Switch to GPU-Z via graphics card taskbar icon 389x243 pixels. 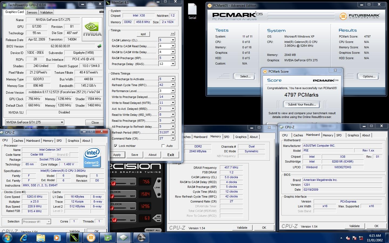coord(108,238)
